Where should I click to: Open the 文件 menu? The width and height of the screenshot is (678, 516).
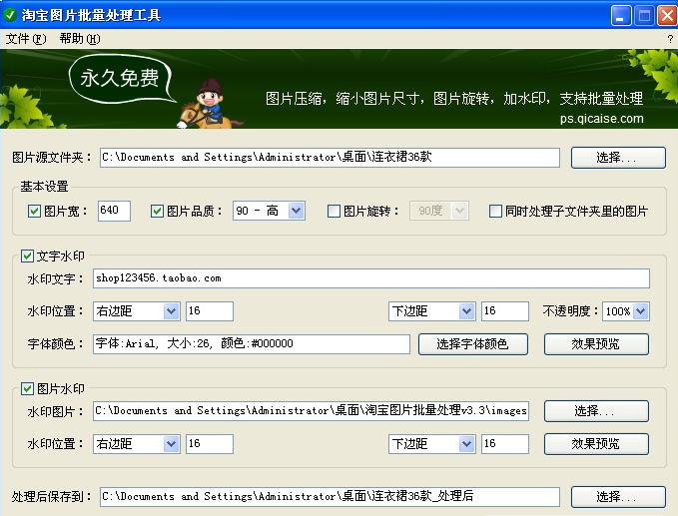point(25,39)
